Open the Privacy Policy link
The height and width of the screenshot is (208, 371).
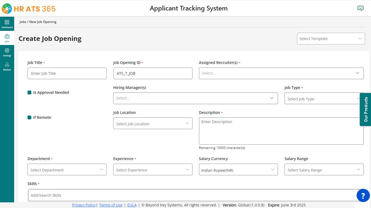point(84,205)
